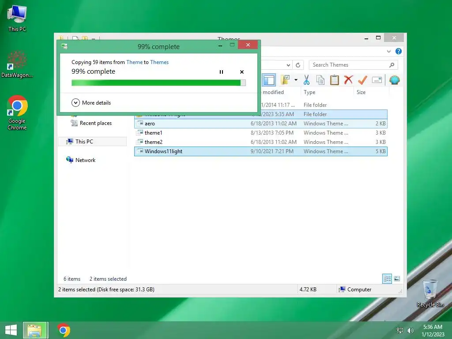
Task: Click the Copy documents icon
Action: [x=320, y=80]
